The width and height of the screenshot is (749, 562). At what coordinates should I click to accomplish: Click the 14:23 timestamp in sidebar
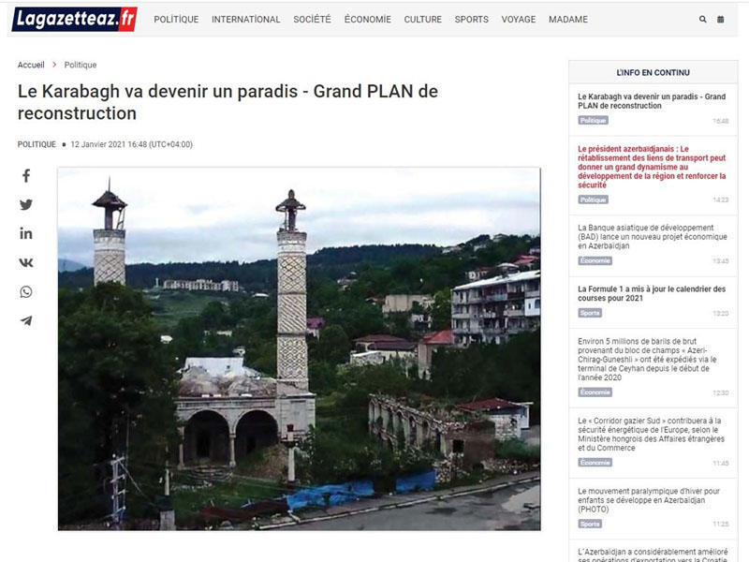[x=721, y=200]
